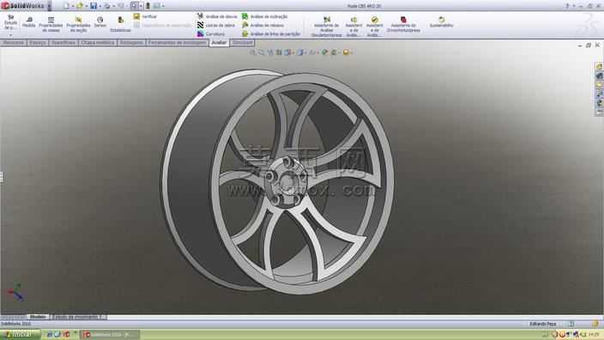Launch Assistente de Análise SimulationXpress
Viewport: 604px width, 340px height.
coord(327,27)
